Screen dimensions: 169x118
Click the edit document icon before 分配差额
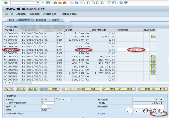[x=11, y=14]
